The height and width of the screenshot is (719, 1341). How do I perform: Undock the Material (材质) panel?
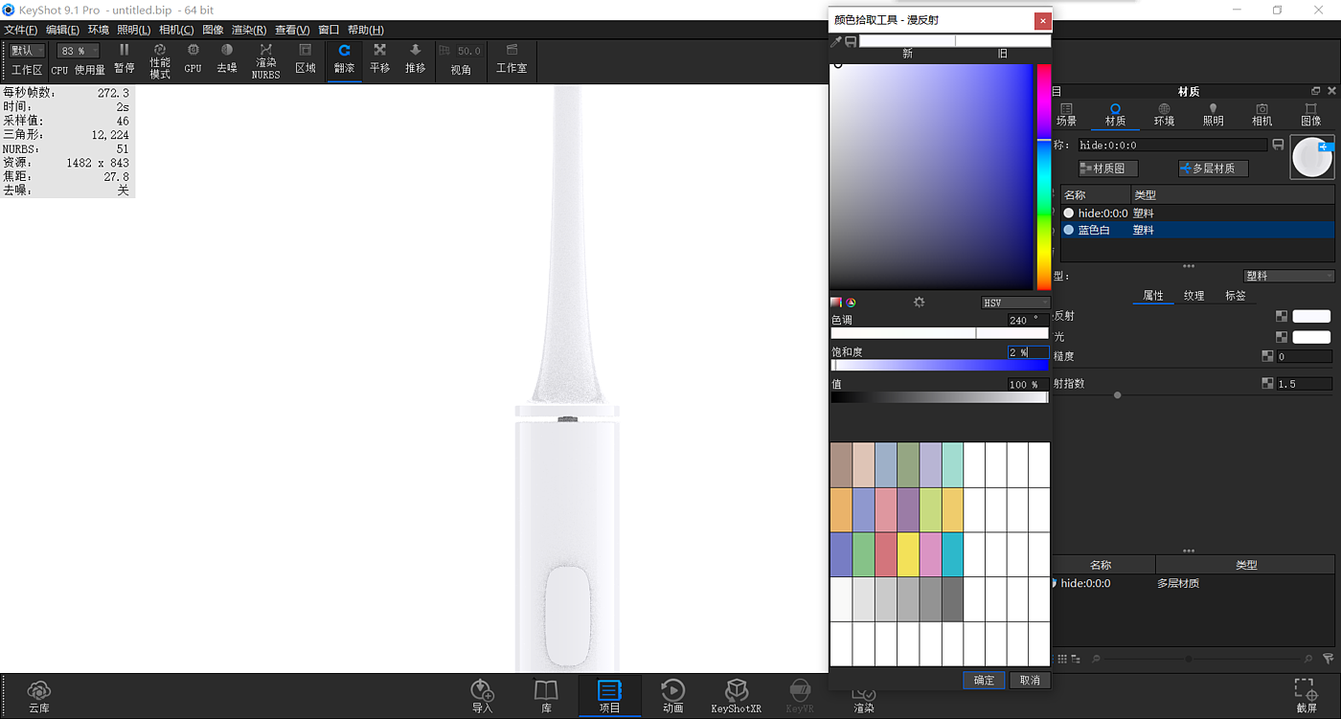click(1316, 91)
